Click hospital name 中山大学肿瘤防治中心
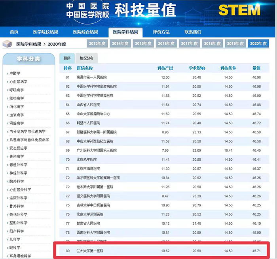The width and height of the screenshot is (277, 259). point(93,114)
